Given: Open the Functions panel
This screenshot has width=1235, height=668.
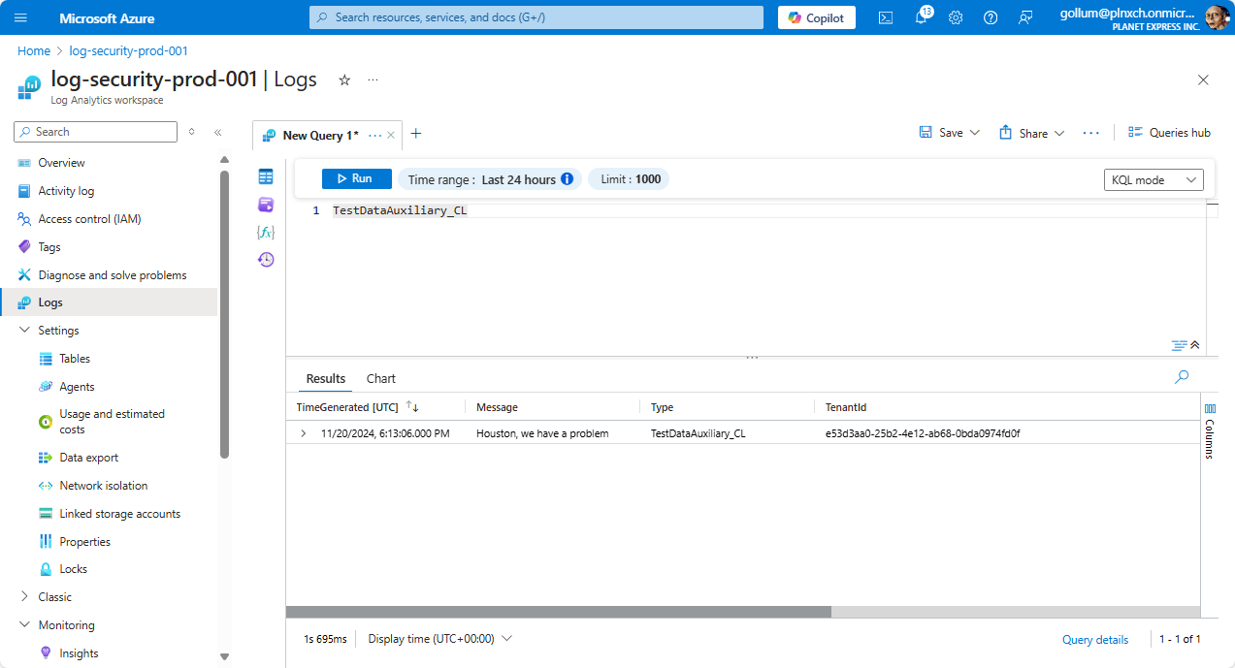Looking at the screenshot, I should click(x=266, y=232).
